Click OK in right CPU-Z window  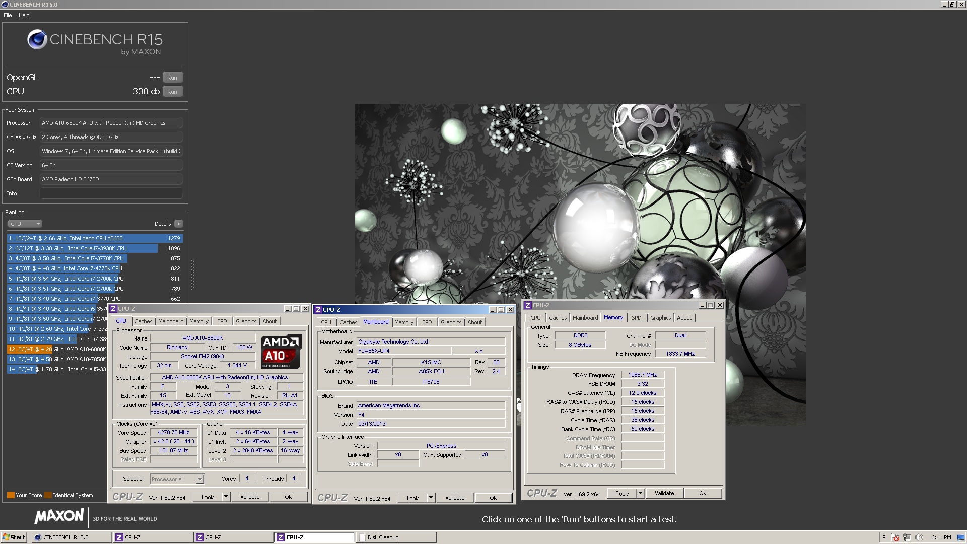tap(703, 494)
